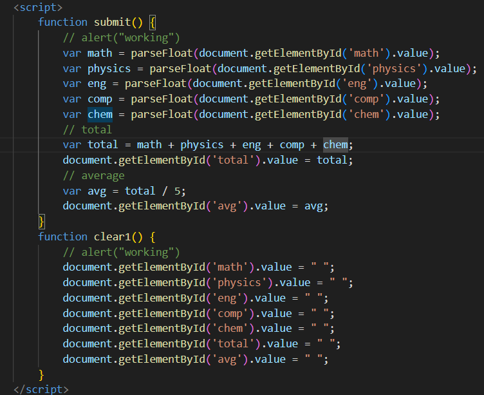Click the alert comment inside submit function
Image resolution: width=484 pixels, height=395 pixels.
[x=121, y=37]
